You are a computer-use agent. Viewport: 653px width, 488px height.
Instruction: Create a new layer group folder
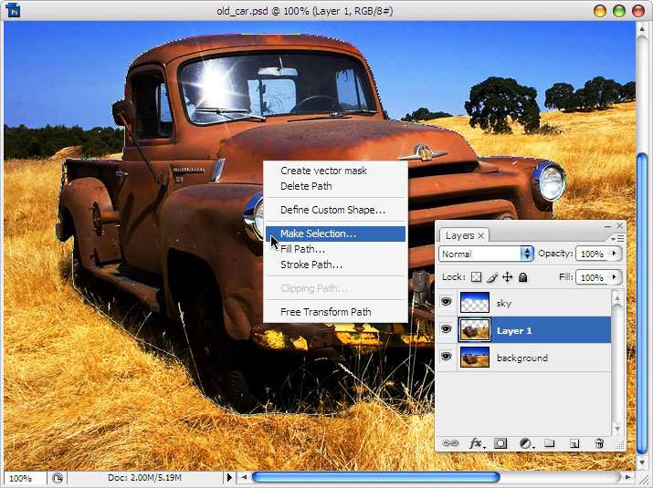[550, 443]
